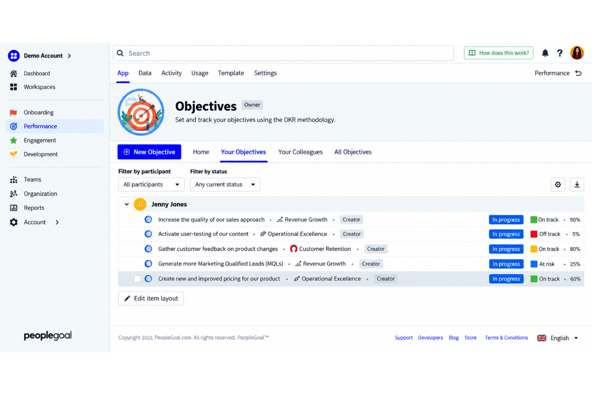This screenshot has width=592, height=395.
Task: Collapse the Jenny Jones group
Action: pyautogui.click(x=126, y=204)
